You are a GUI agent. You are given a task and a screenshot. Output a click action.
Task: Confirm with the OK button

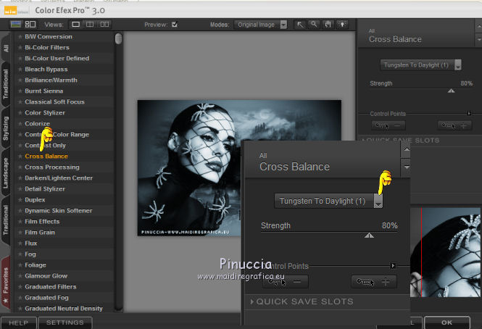pos(446,322)
